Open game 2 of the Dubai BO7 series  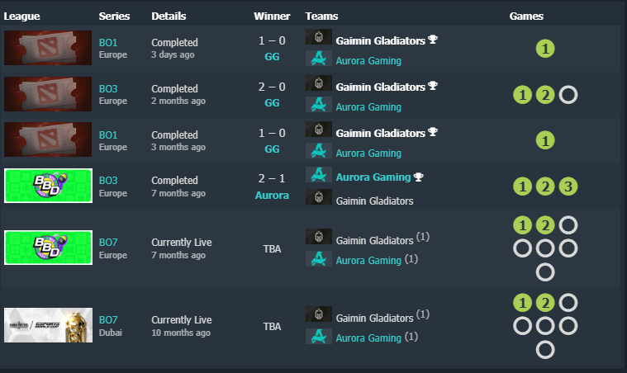pyautogui.click(x=544, y=304)
